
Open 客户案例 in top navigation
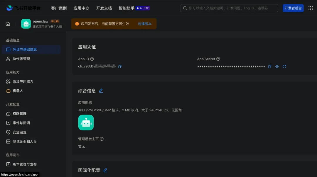[59, 8]
